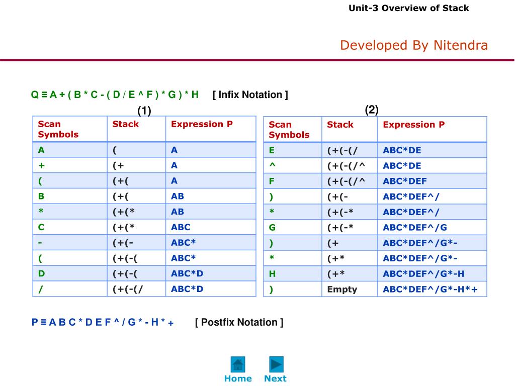Click the Home house icon

(x=238, y=364)
